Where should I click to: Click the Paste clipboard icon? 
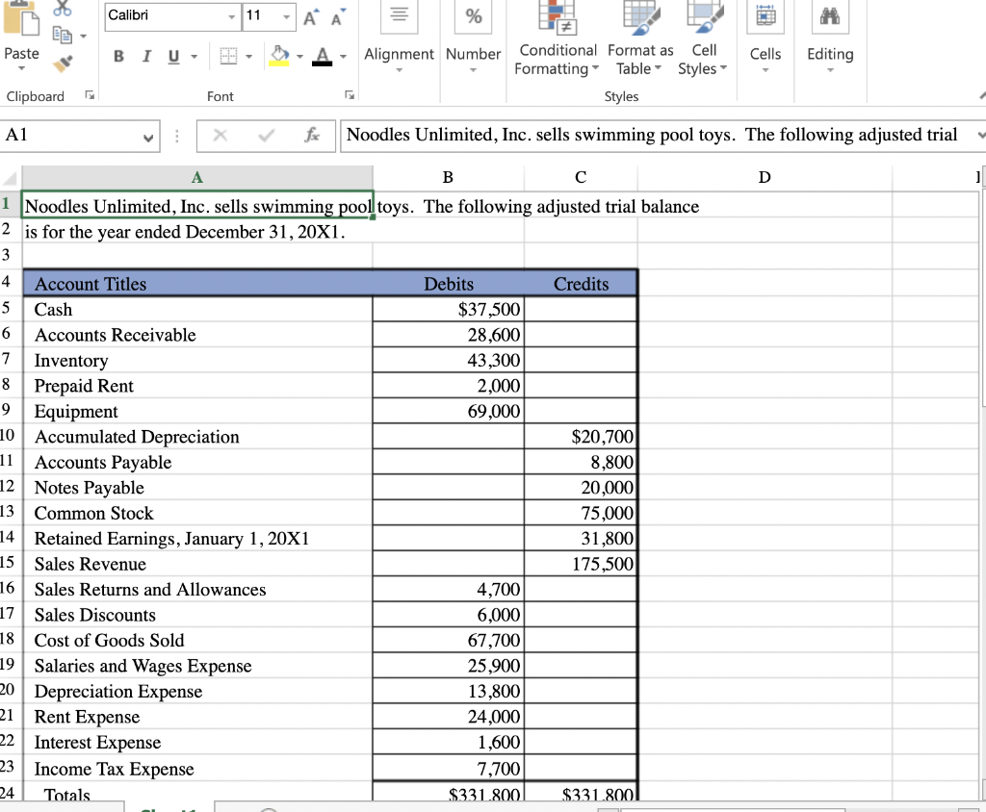tap(21, 17)
